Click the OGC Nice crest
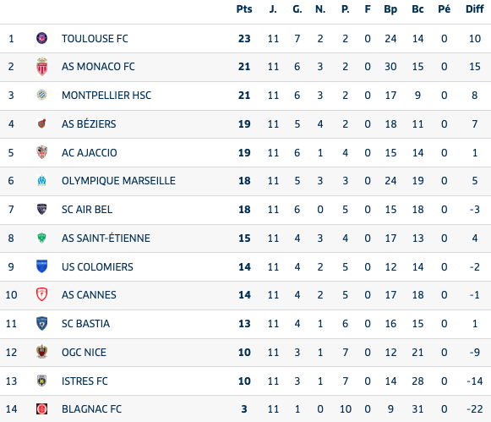This screenshot has height=422, width=491. [x=42, y=352]
